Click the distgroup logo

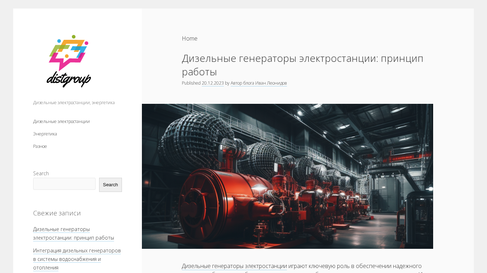(69, 61)
